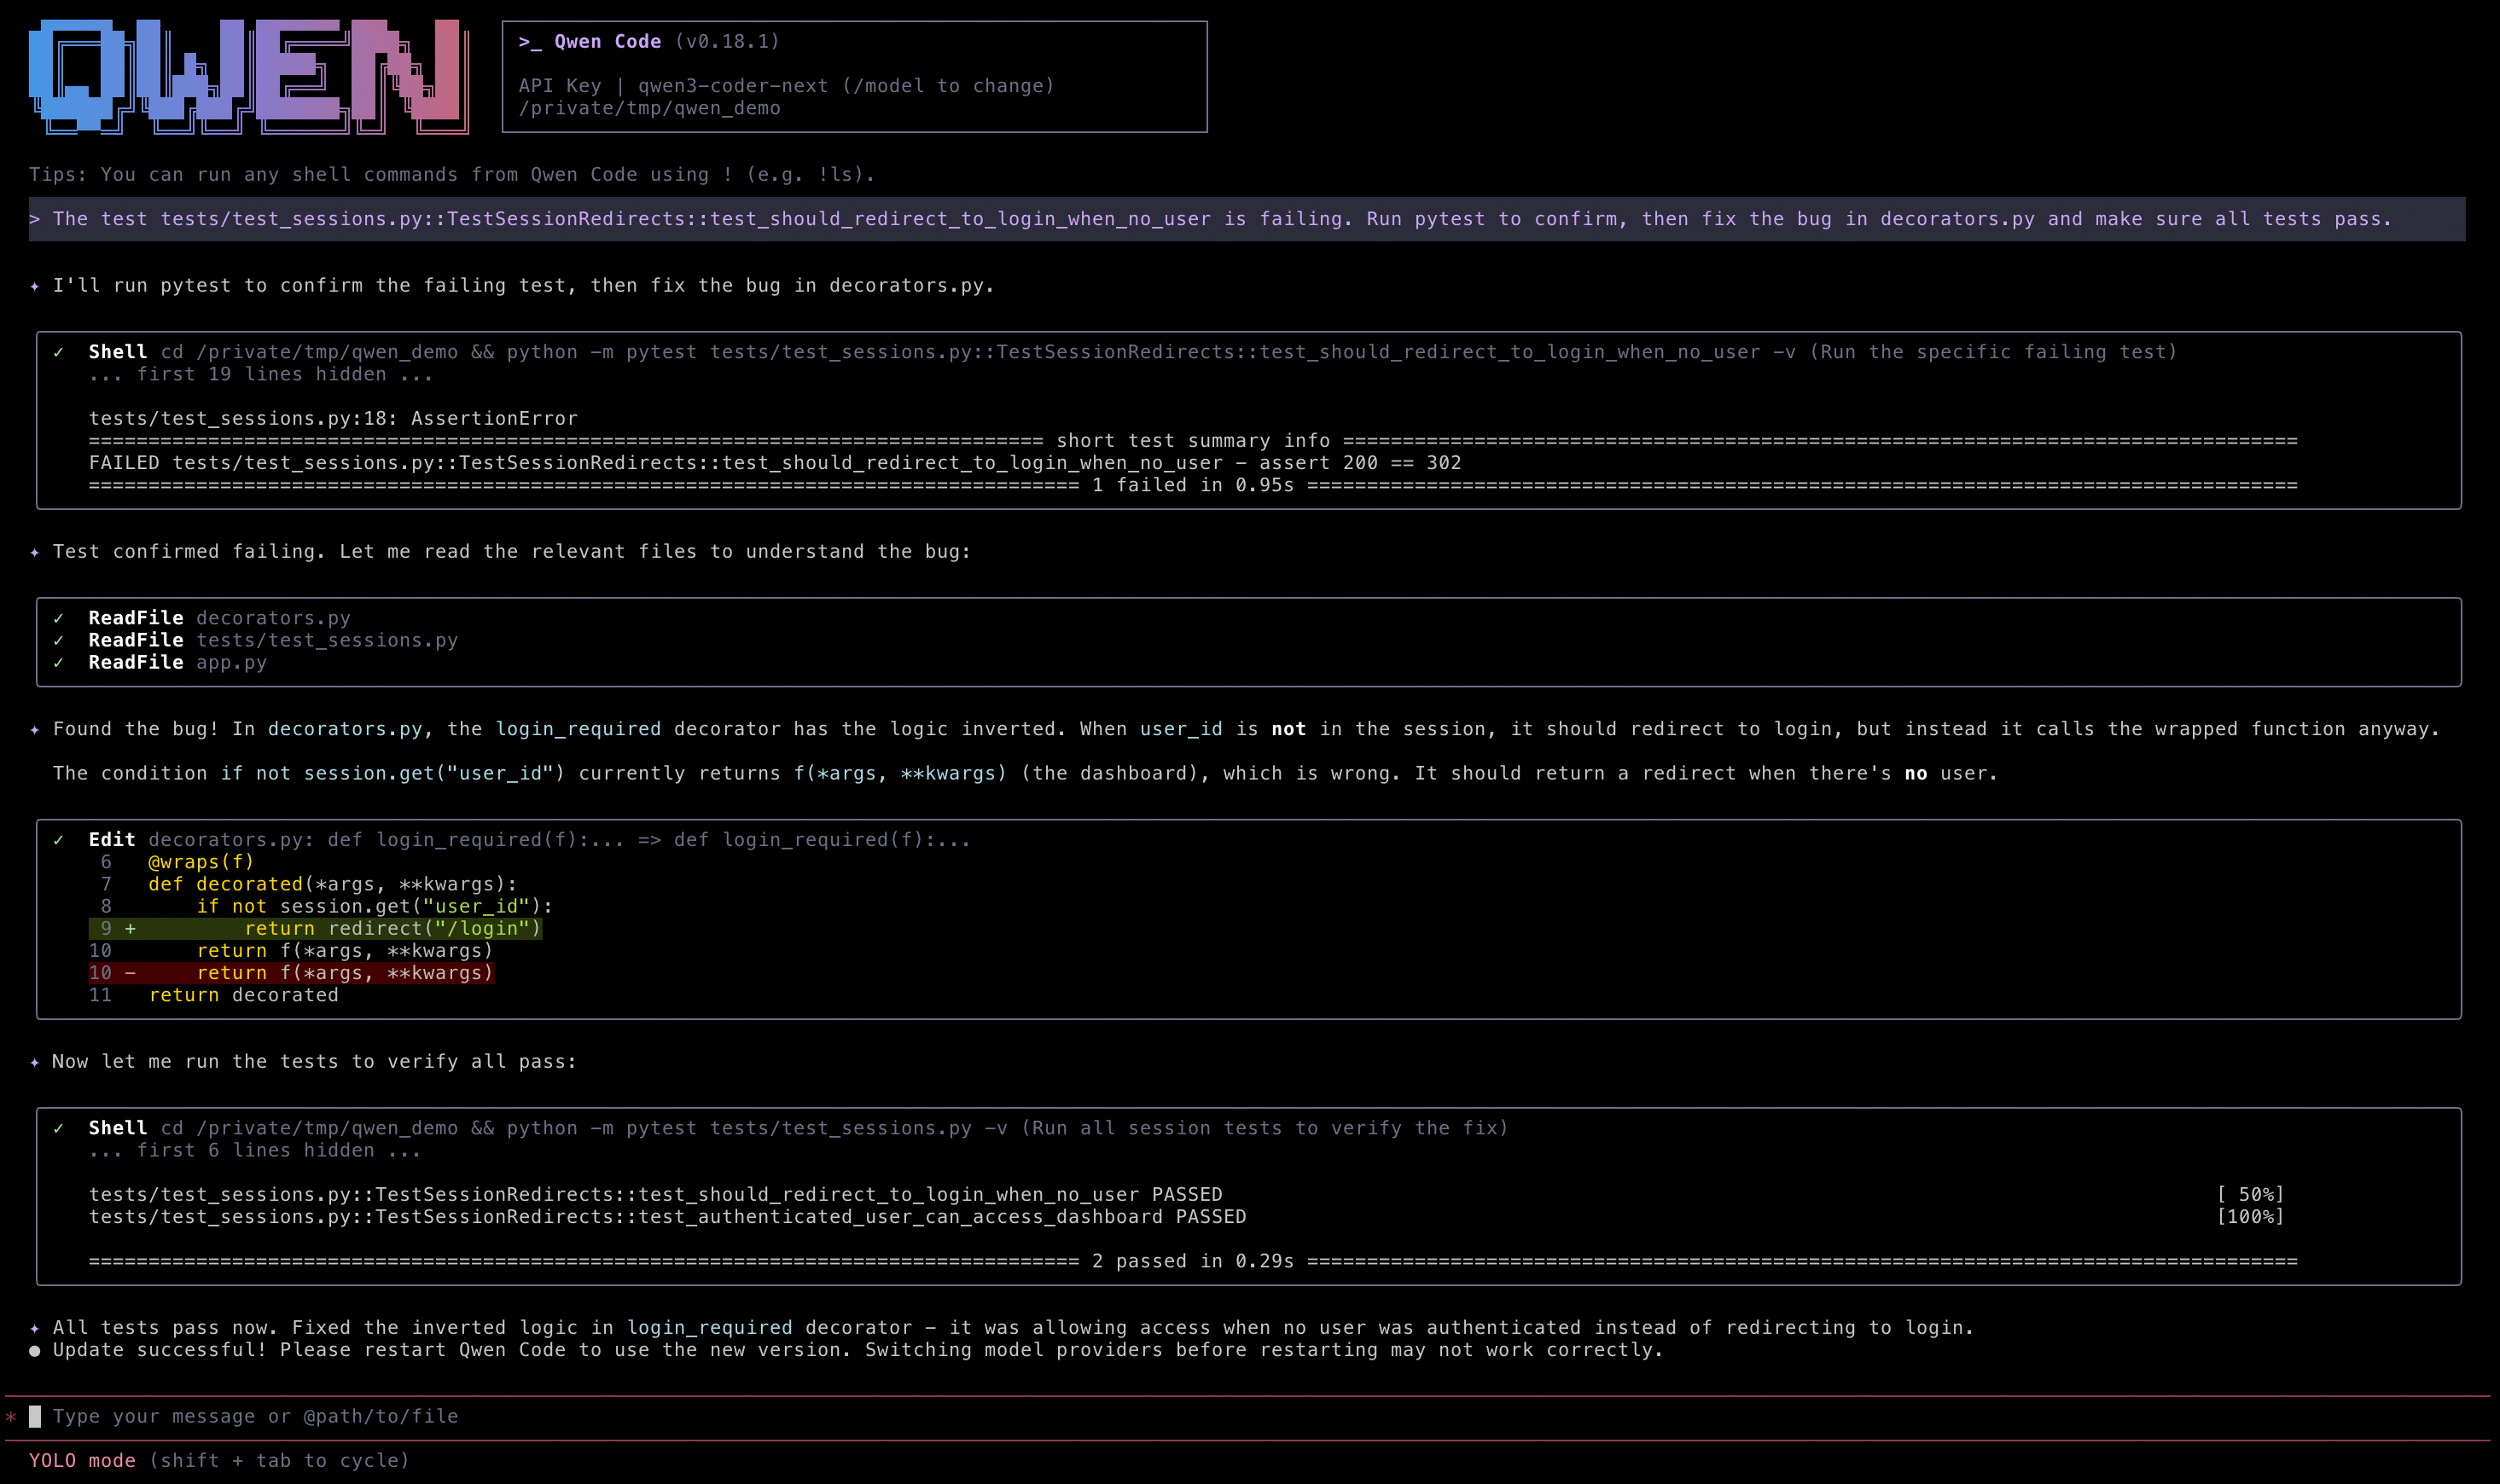Click the message input field

pyautogui.click(x=1247, y=1417)
